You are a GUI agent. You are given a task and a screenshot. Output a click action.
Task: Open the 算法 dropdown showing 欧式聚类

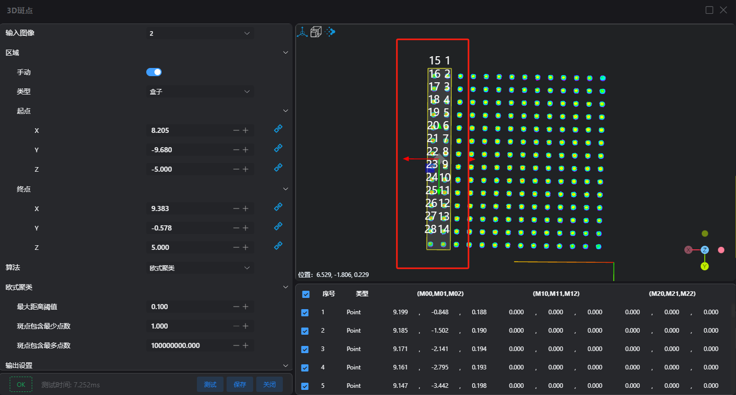pyautogui.click(x=200, y=268)
